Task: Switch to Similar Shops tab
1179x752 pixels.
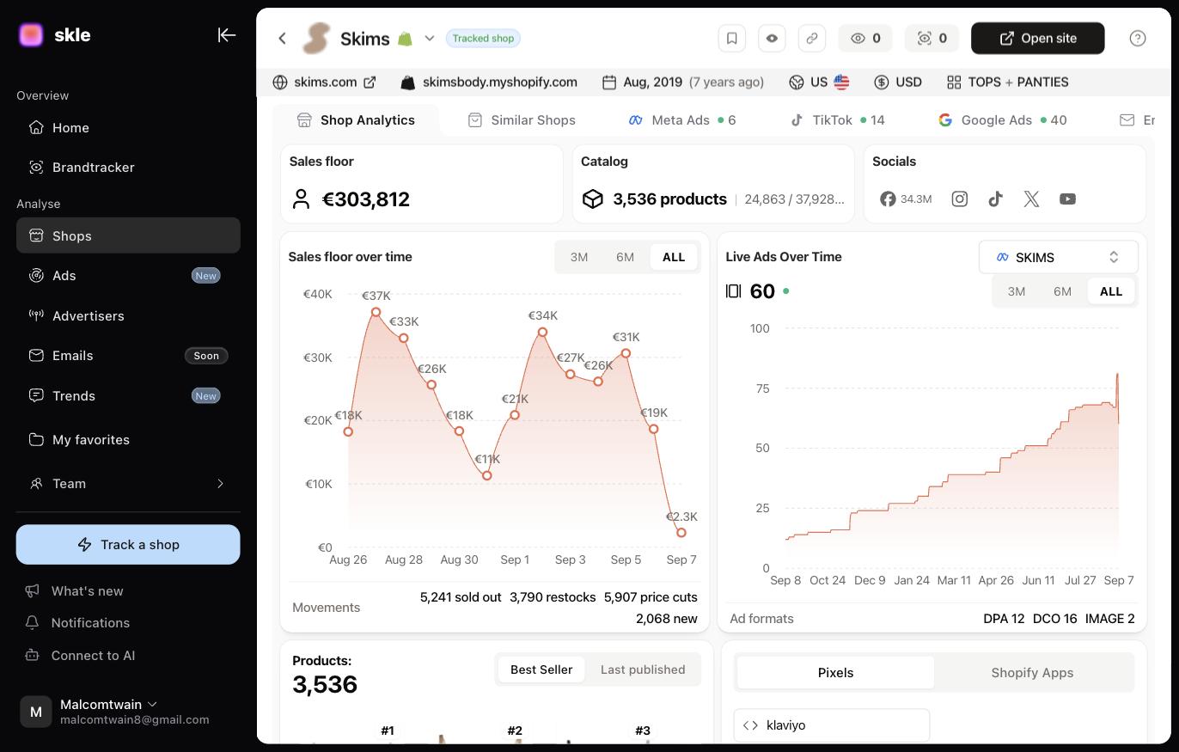Action: (522, 120)
